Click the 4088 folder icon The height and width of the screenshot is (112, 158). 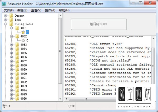click(17, 66)
